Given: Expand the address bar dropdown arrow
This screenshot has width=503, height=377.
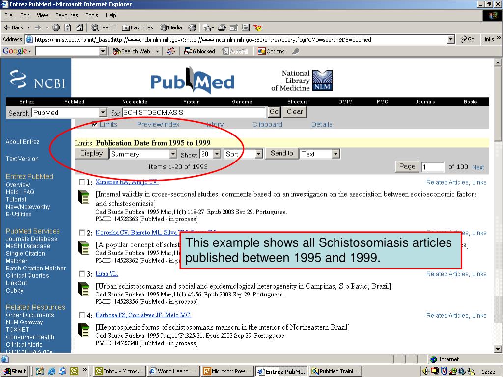Looking at the screenshot, I should tap(451, 39).
